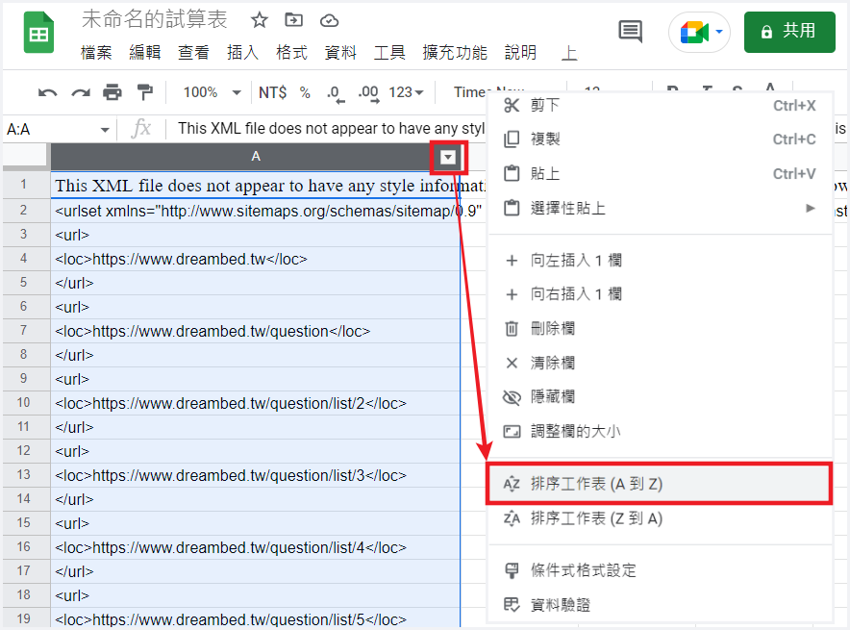Click the undo arrow icon
This screenshot has height=630, width=850.
point(47,92)
